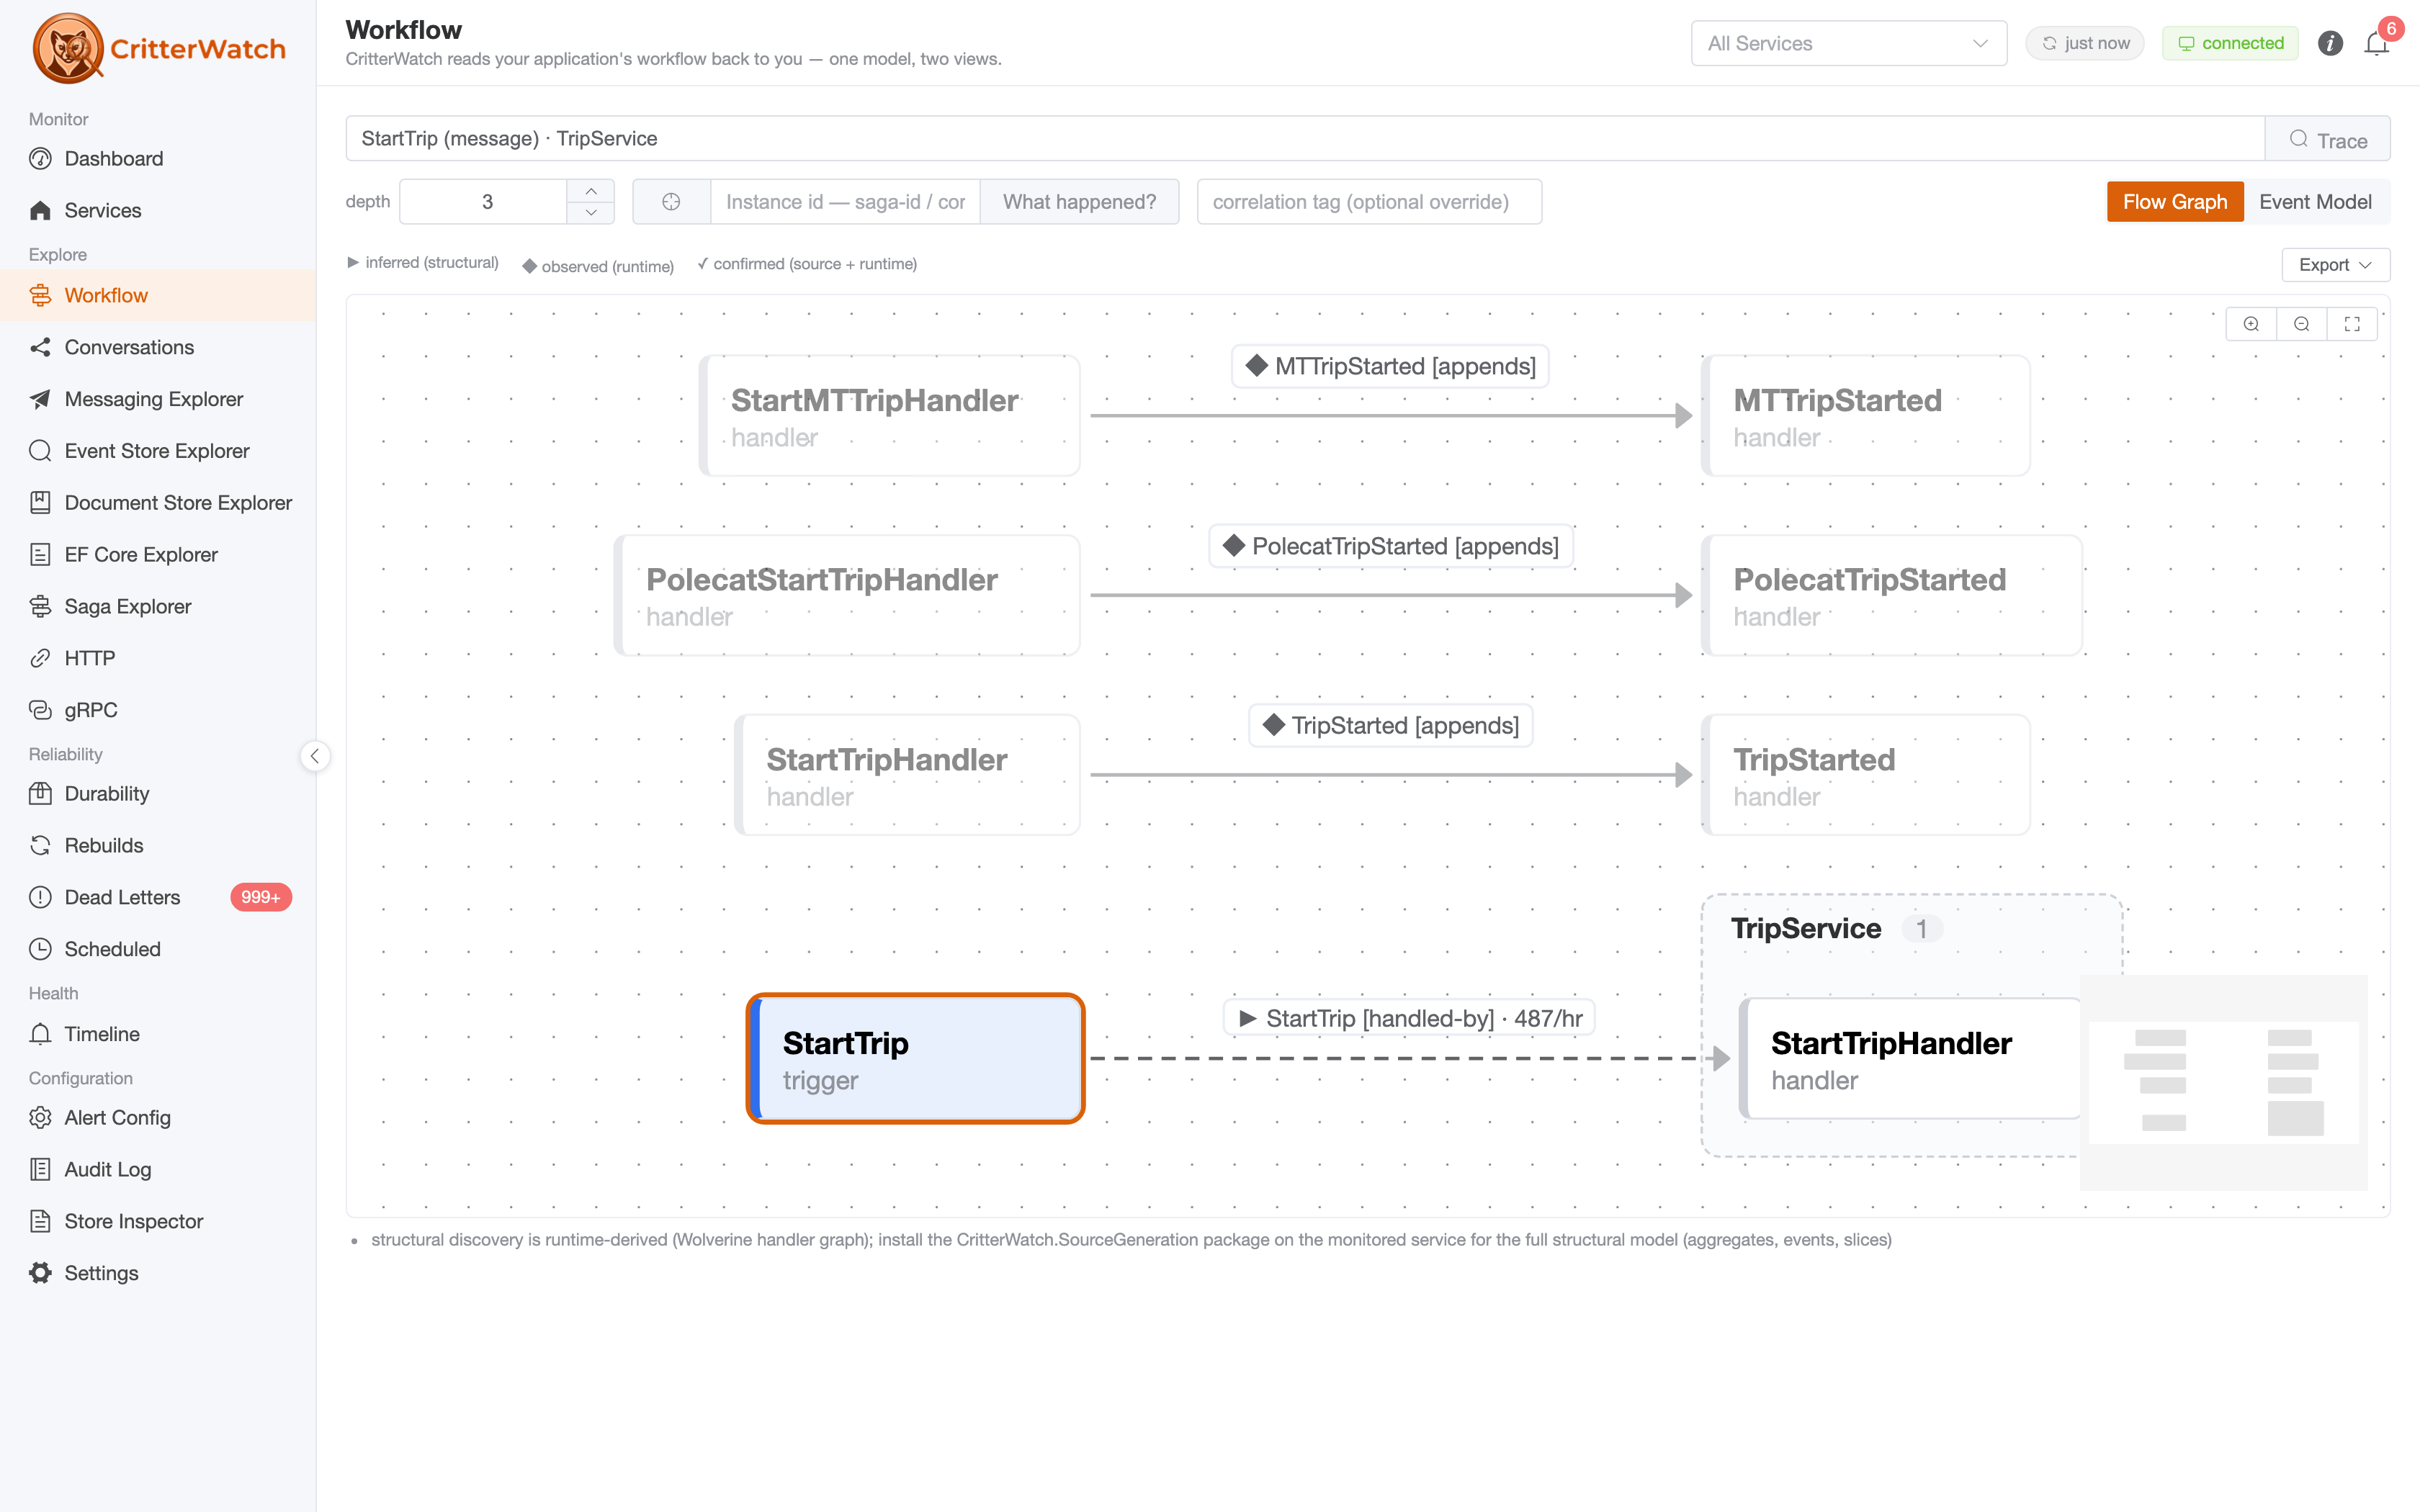Screen dimensions: 2420x1512
Task: Open the All Services dropdown
Action: 1848,43
